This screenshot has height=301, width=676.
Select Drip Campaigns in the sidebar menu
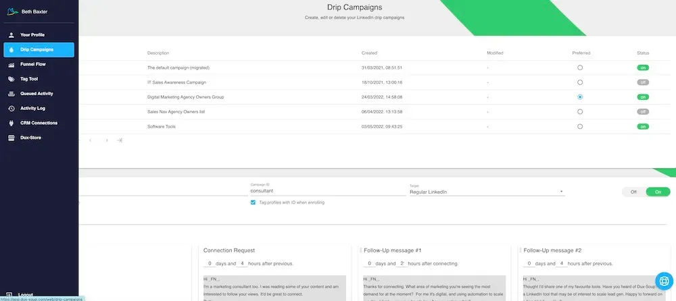[x=39, y=49]
